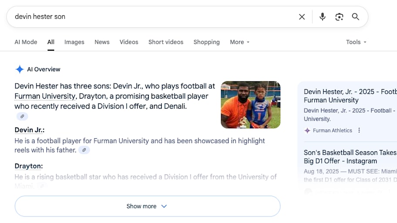This screenshot has height=223, width=397.
Task: Click the 'Devin Jr.:' heading
Action: pos(29,130)
